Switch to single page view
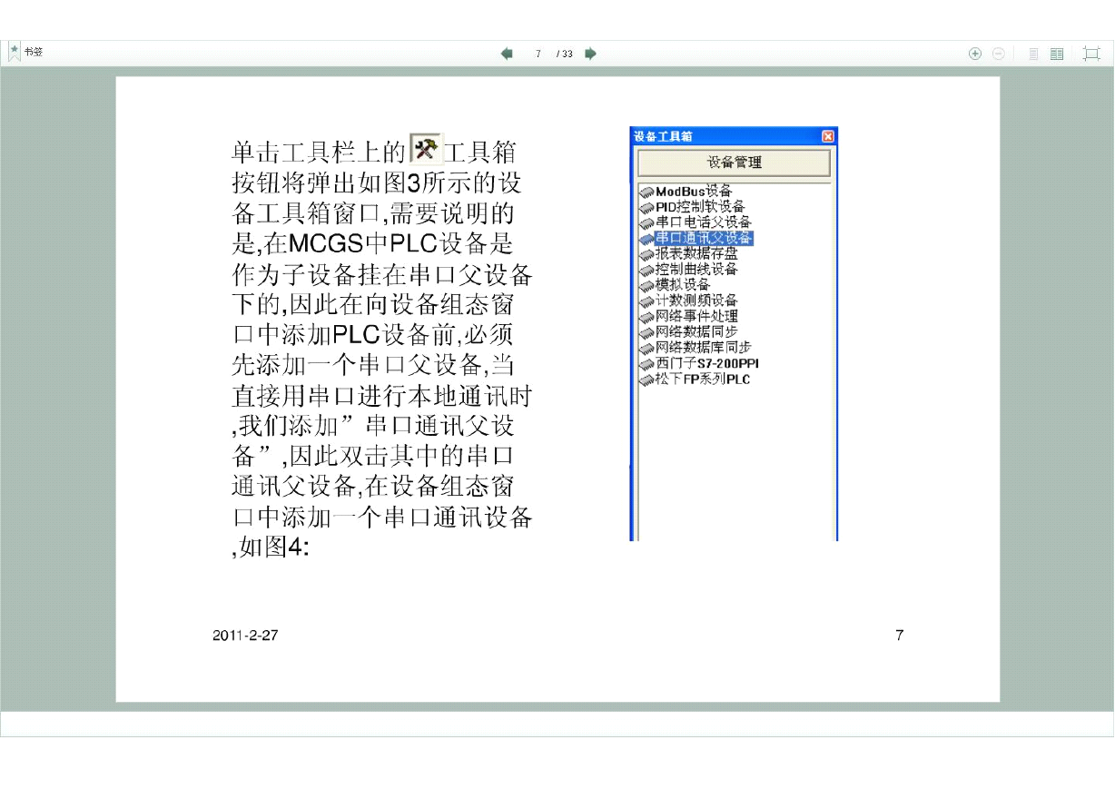This screenshot has width=1115, height=789. [1033, 54]
